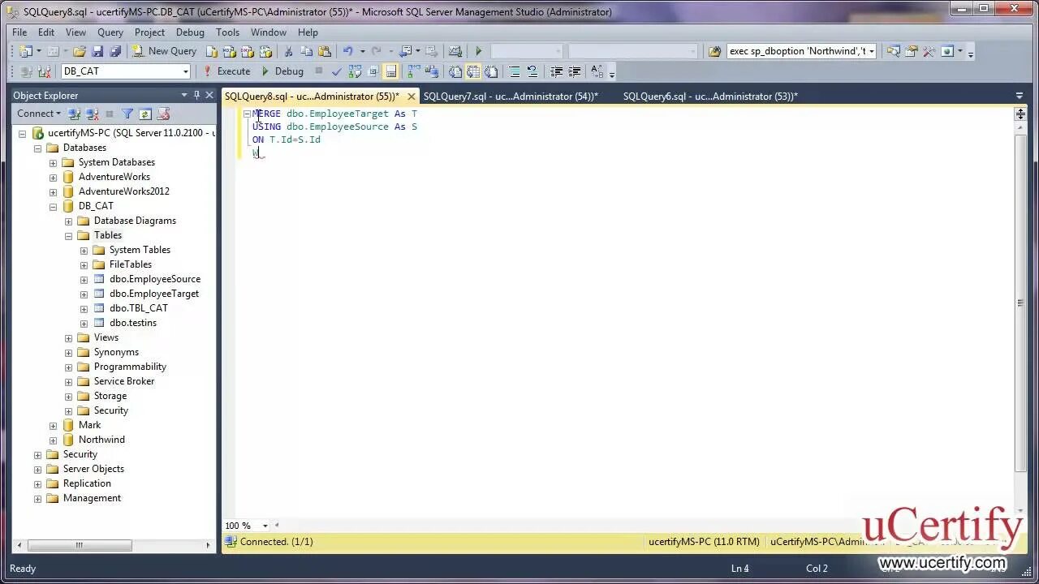Viewport: 1039px width, 584px height.
Task: Open the 100 % zoom dropdown
Action: click(265, 526)
